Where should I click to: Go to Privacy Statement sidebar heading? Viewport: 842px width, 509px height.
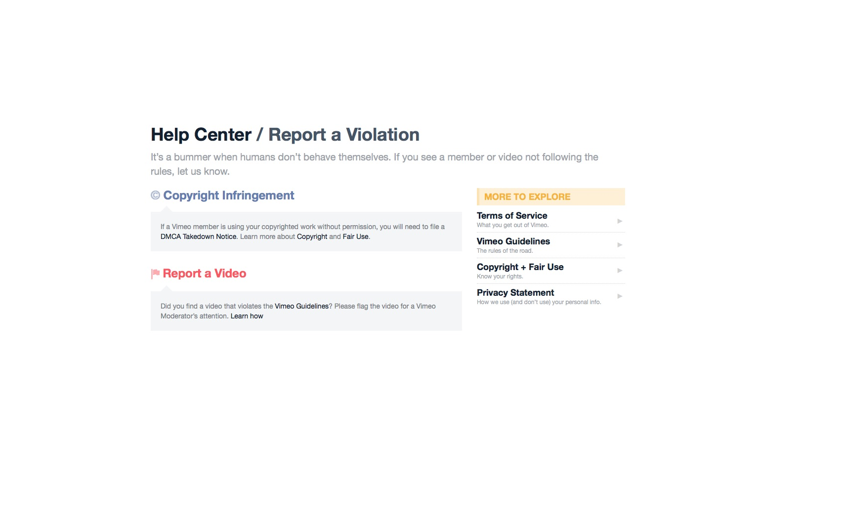[515, 293]
